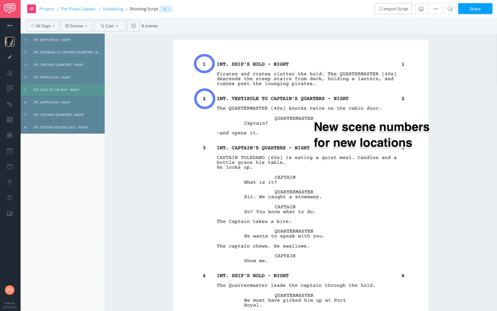
Task: Select scene 5 EXT. DECK OF THE SHIP
Action: pos(63,90)
